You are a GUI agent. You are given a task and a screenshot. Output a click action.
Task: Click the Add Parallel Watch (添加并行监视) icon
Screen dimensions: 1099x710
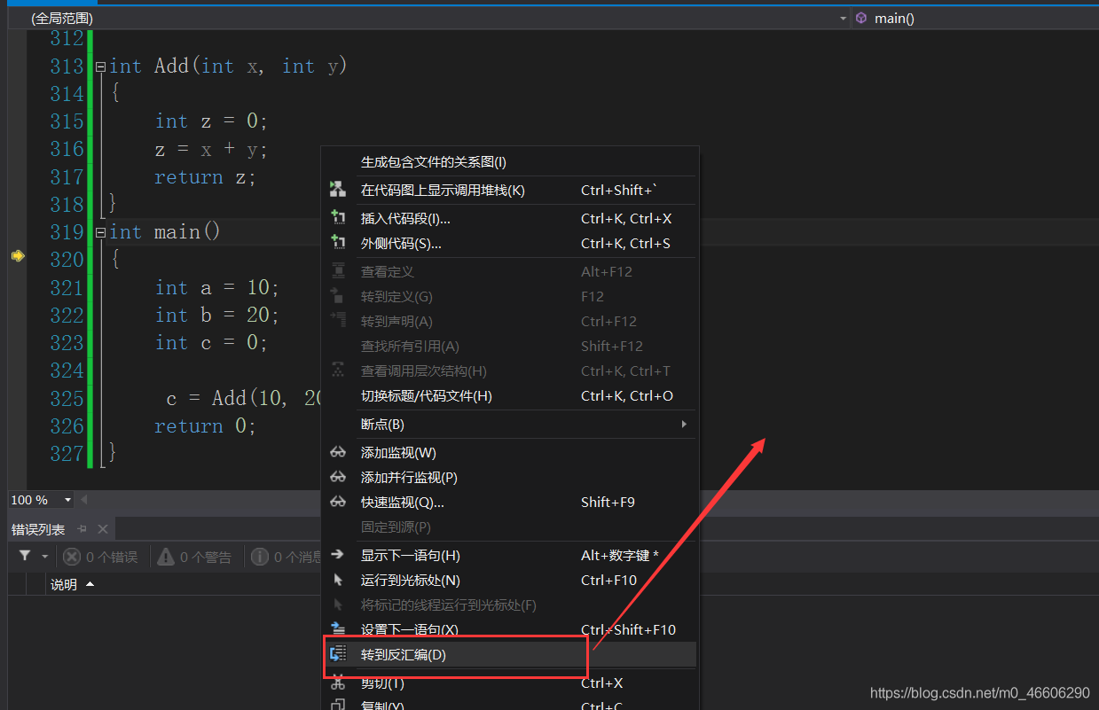[x=338, y=477]
